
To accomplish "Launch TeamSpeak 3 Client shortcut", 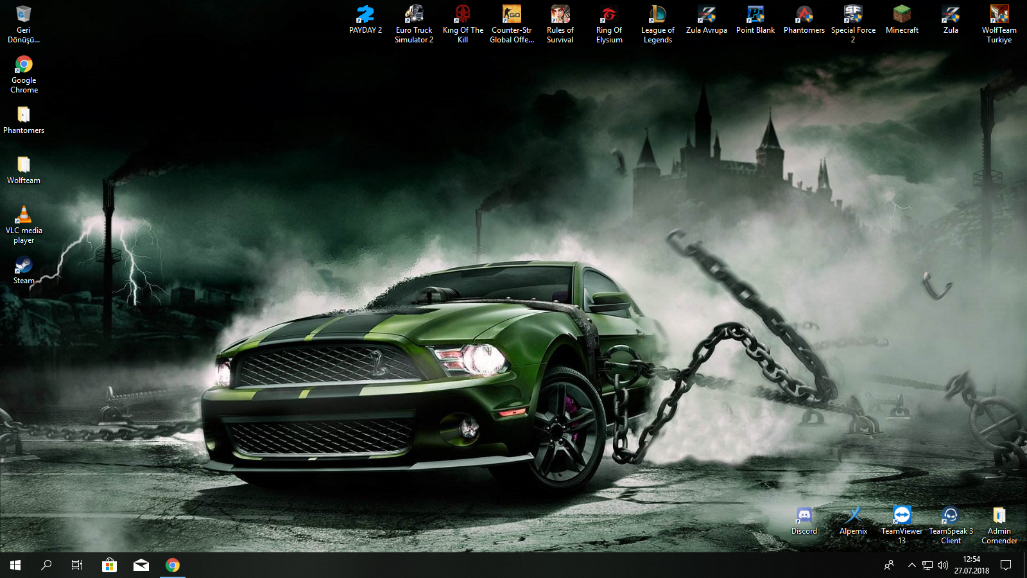I will [951, 525].
